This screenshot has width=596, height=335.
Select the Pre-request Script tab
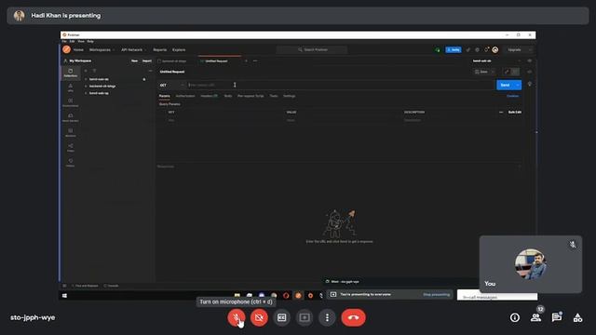click(251, 96)
